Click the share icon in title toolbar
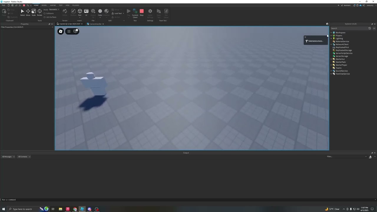 [x=364, y=5]
